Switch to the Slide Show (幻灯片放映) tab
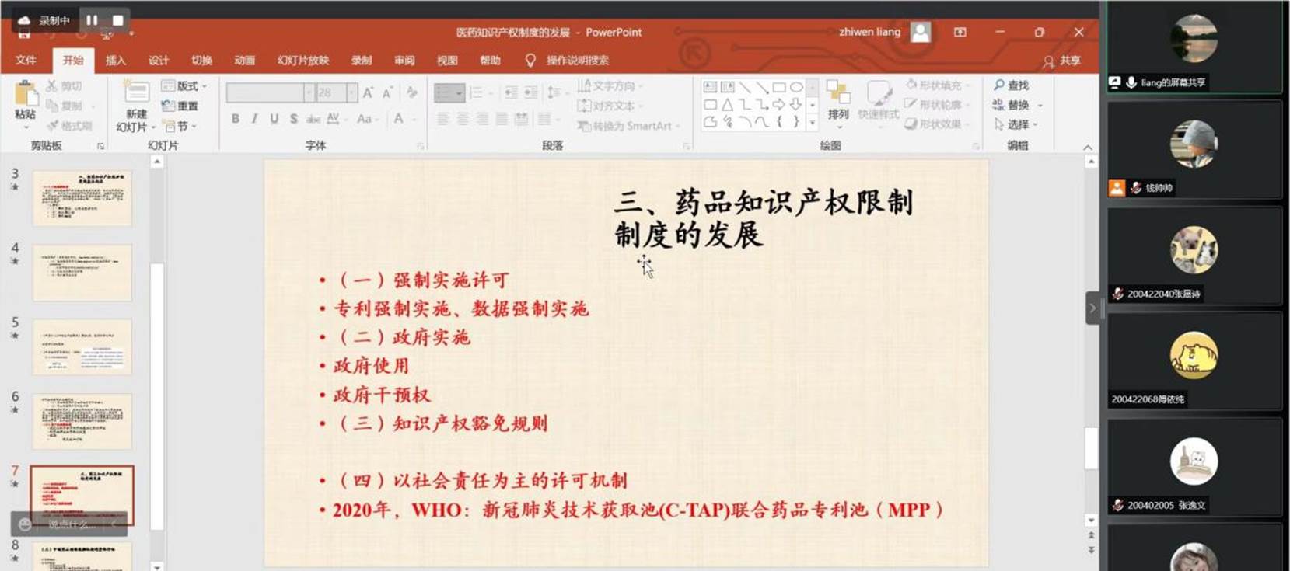 [x=302, y=61]
